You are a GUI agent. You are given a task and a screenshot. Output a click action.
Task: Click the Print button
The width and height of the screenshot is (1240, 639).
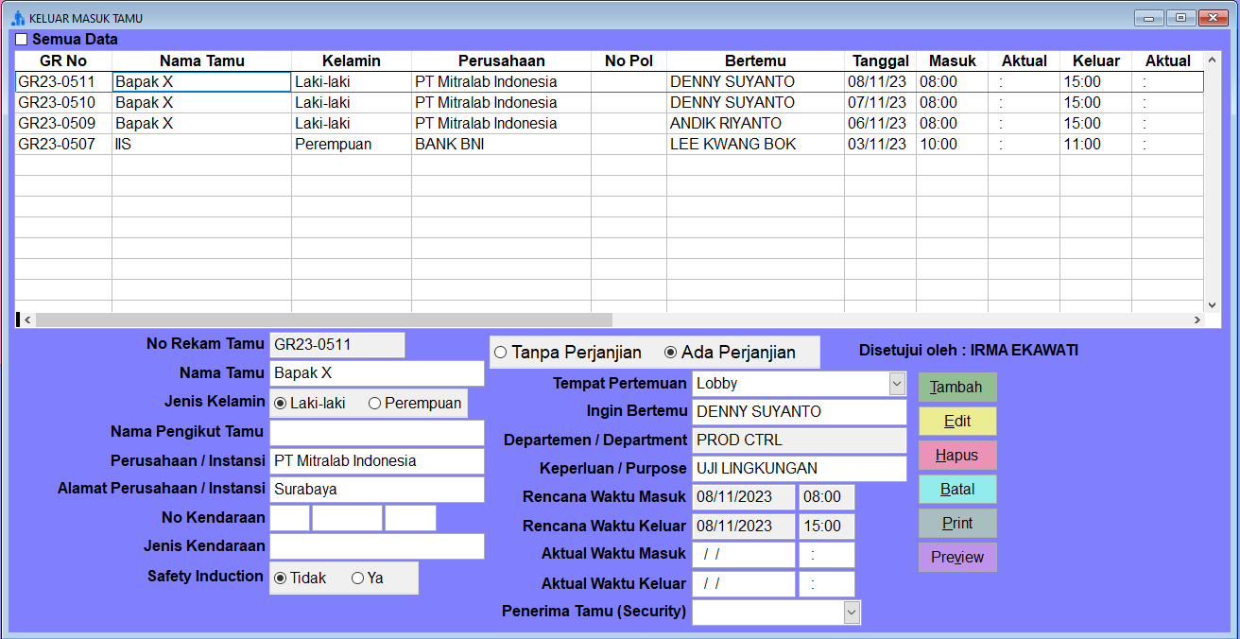(x=957, y=524)
